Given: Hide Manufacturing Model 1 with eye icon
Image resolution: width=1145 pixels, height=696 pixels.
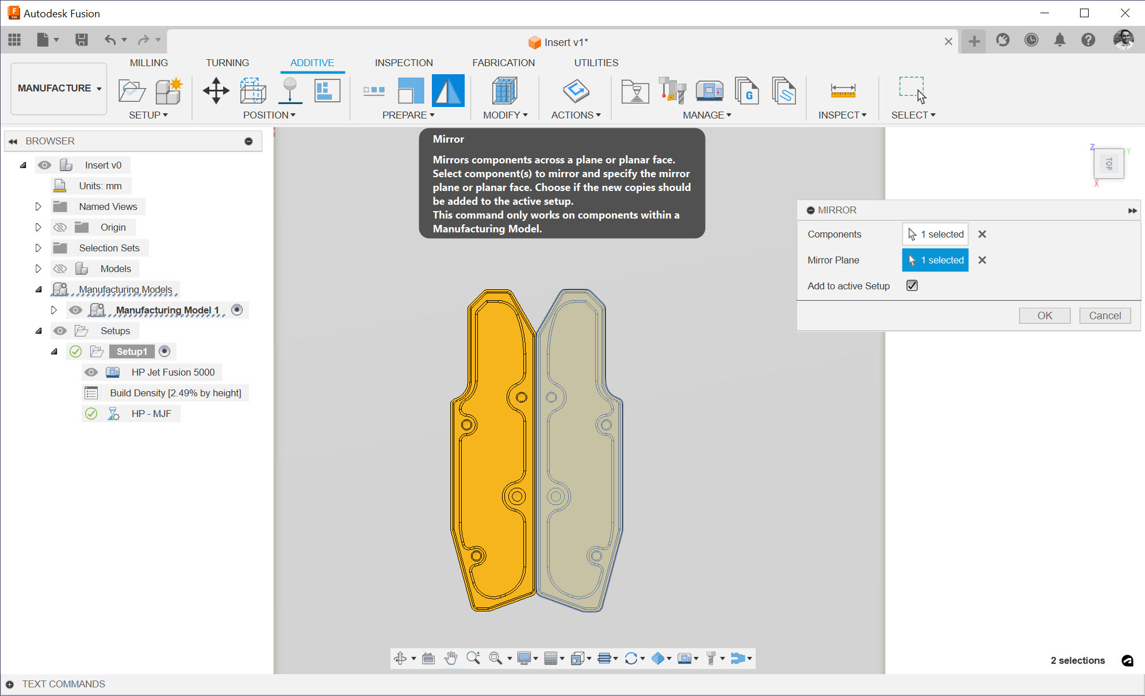Looking at the screenshot, I should 75,310.
